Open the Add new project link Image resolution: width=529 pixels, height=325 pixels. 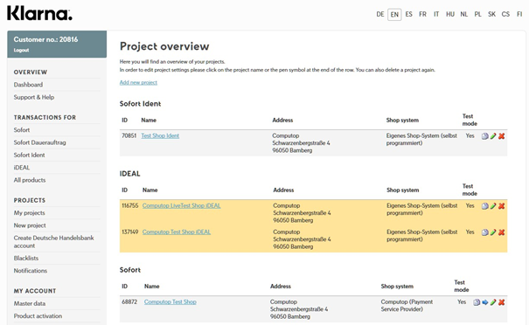click(x=138, y=82)
